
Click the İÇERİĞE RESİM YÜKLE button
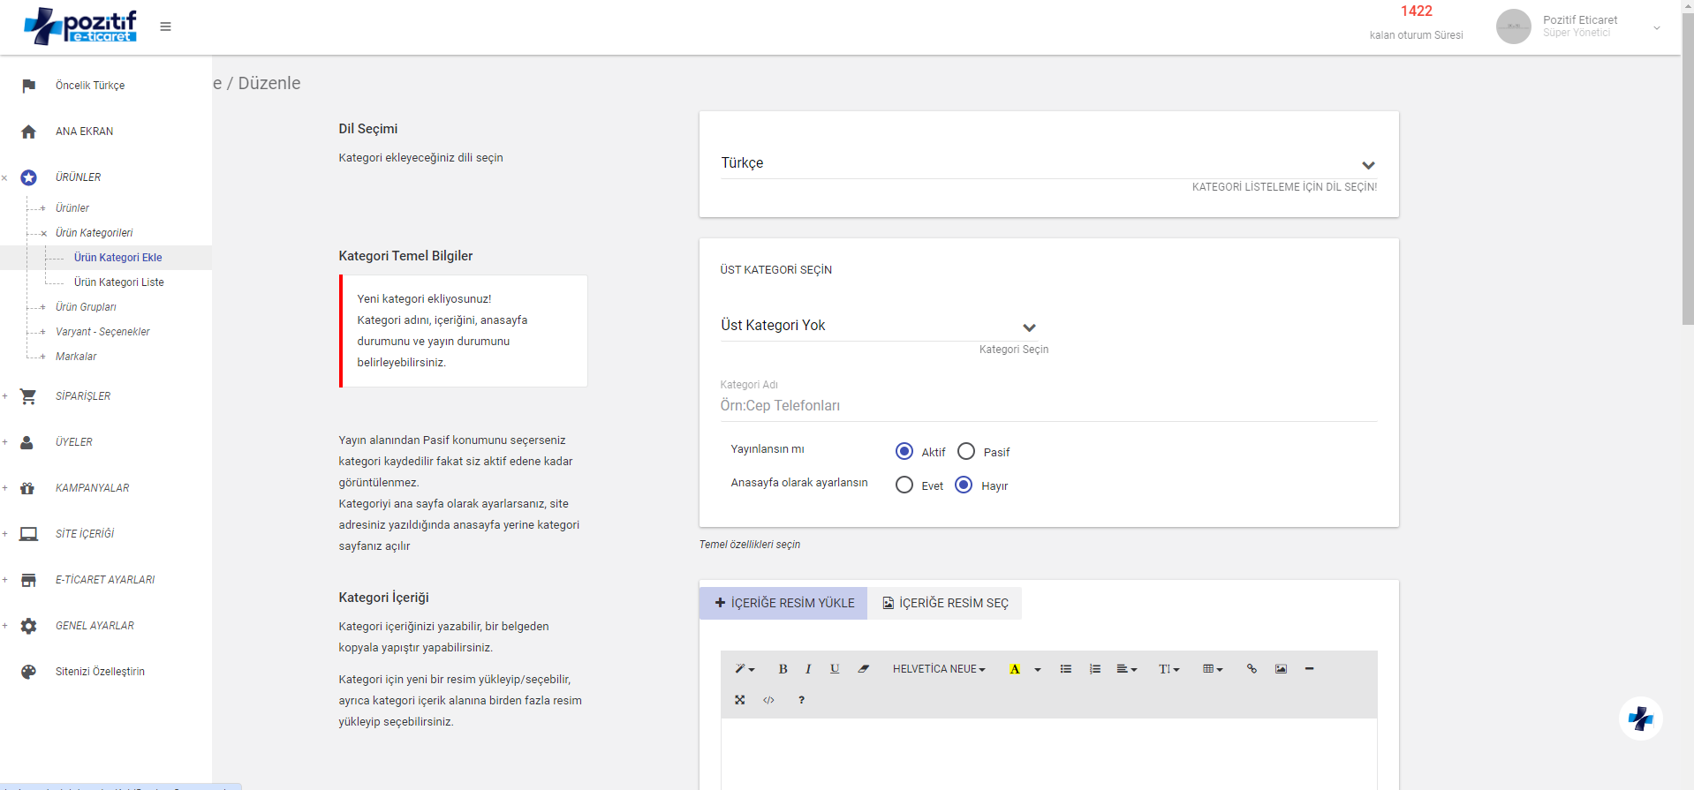783,603
